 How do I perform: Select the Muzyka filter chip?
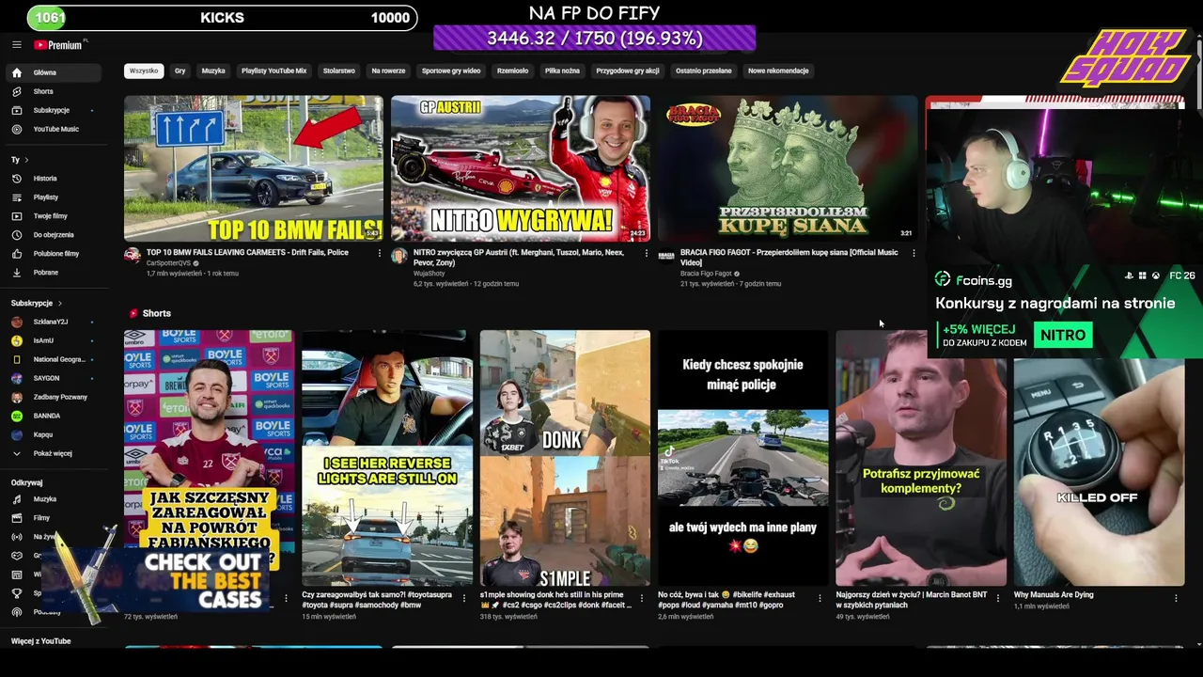click(213, 71)
